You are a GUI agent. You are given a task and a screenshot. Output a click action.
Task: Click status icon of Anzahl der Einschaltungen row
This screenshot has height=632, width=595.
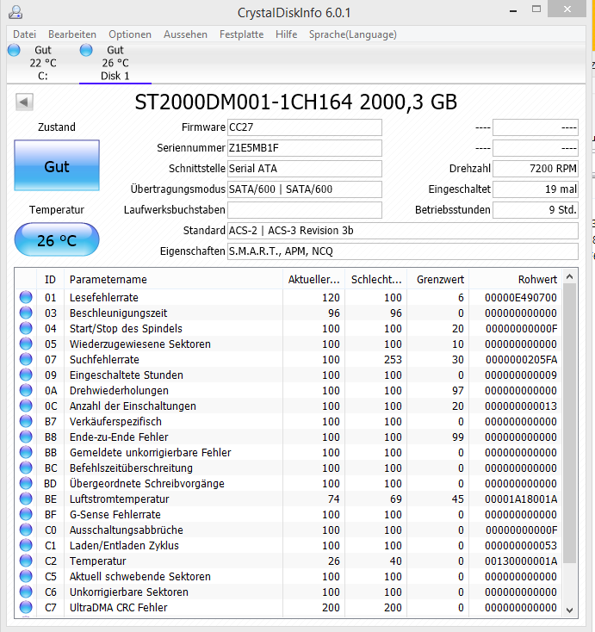pyautogui.click(x=26, y=406)
